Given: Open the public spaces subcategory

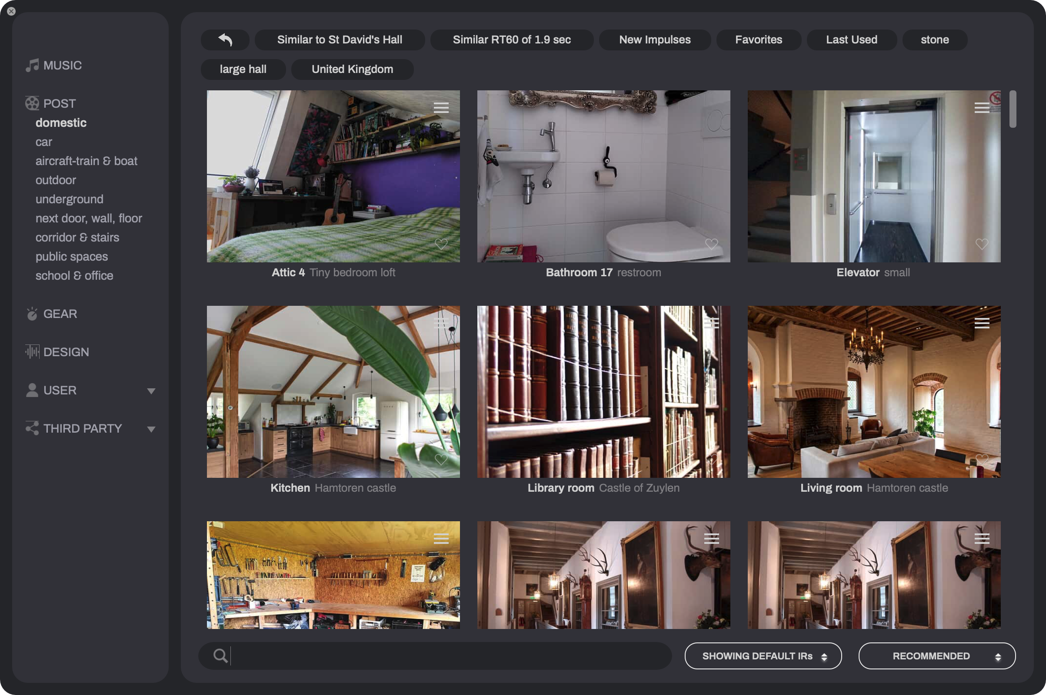Looking at the screenshot, I should point(72,256).
